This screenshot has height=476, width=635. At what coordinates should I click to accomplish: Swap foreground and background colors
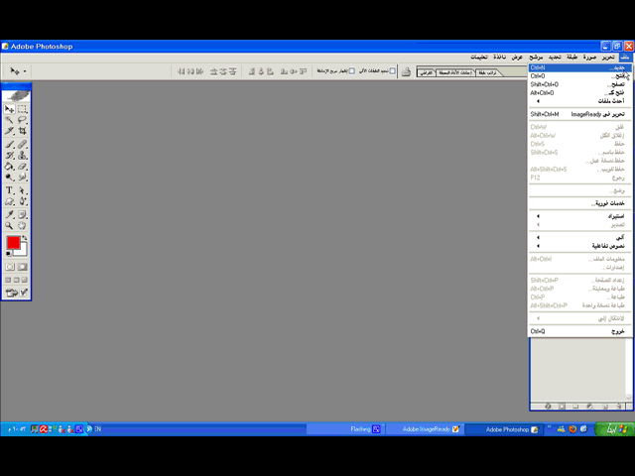[25, 238]
